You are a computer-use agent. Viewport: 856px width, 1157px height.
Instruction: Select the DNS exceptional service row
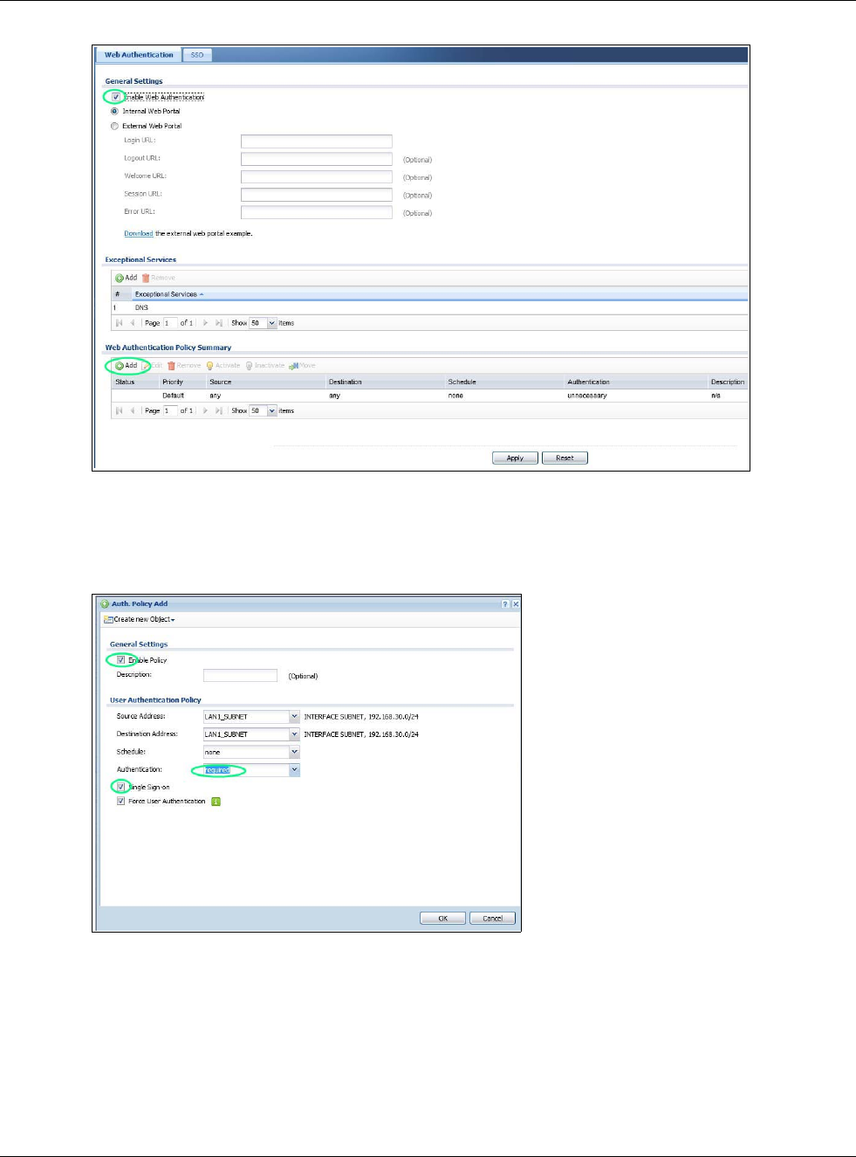tap(429, 307)
